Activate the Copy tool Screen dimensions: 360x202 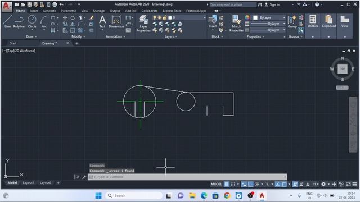pos(65,24)
